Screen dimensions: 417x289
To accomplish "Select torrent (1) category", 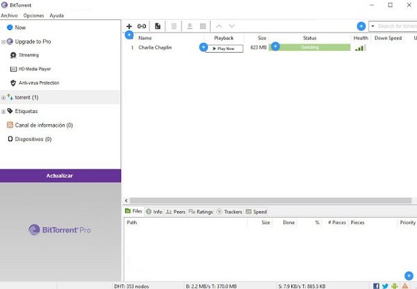I will (26, 97).
